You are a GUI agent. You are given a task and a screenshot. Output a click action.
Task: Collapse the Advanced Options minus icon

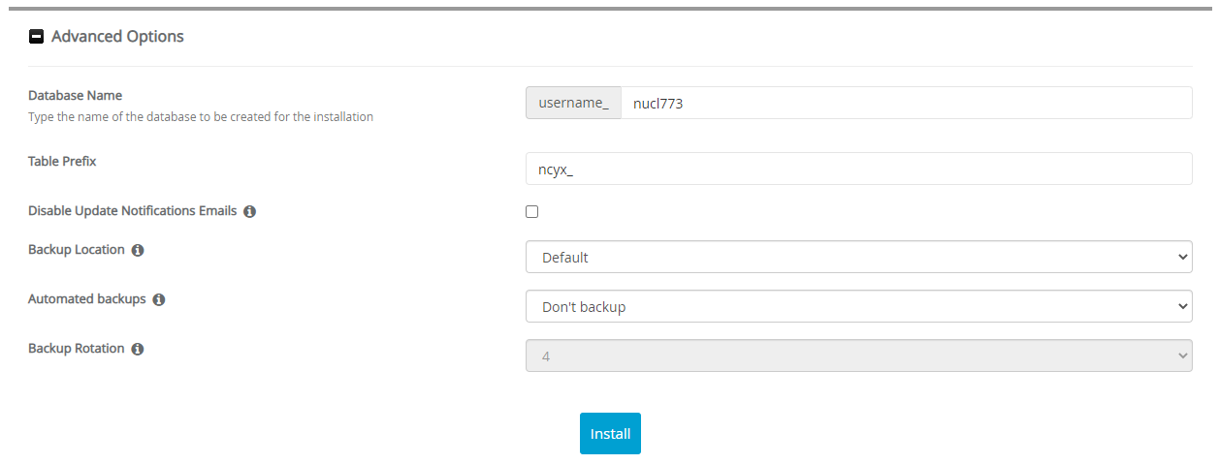(37, 37)
